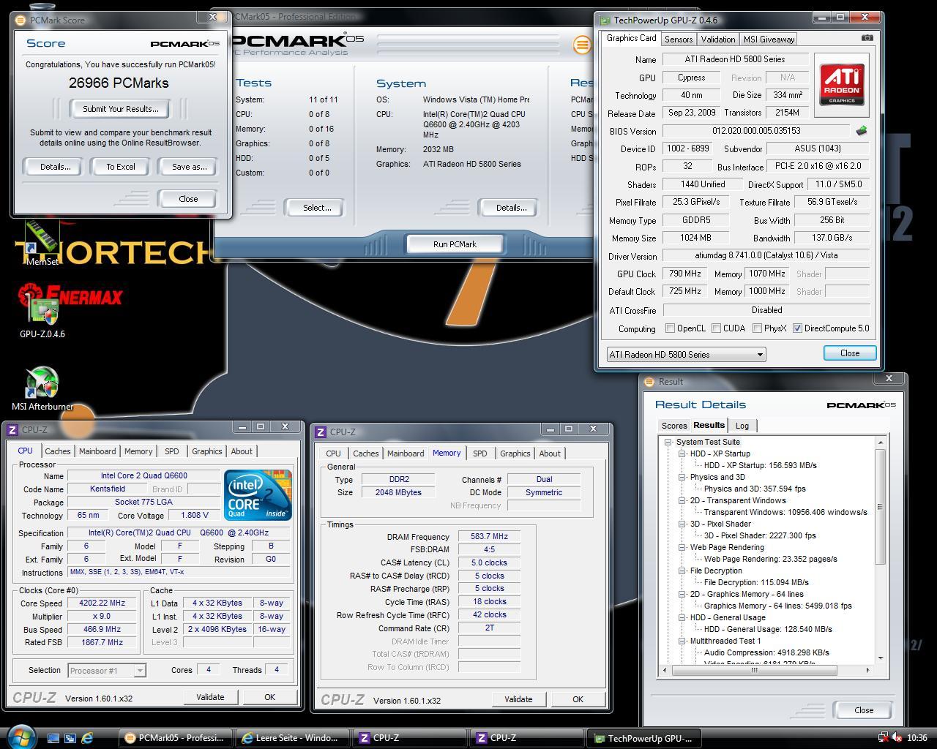Enable the CUDA checkbox
This screenshot has width=937, height=749.
coord(716,328)
